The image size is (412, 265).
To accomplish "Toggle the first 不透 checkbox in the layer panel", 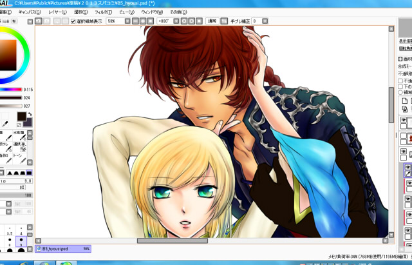I will click(x=400, y=81).
